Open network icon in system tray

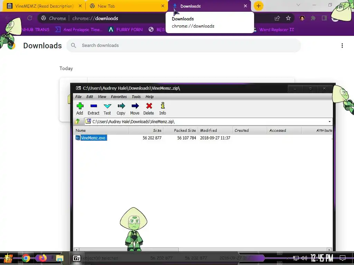coord(296,258)
